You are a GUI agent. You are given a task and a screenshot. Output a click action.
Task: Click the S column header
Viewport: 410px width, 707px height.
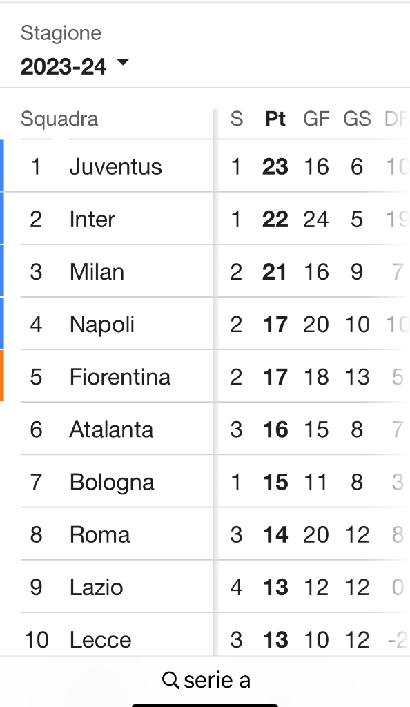click(237, 119)
